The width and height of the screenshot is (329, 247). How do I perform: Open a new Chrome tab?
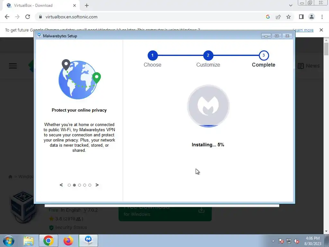[x=87, y=5]
